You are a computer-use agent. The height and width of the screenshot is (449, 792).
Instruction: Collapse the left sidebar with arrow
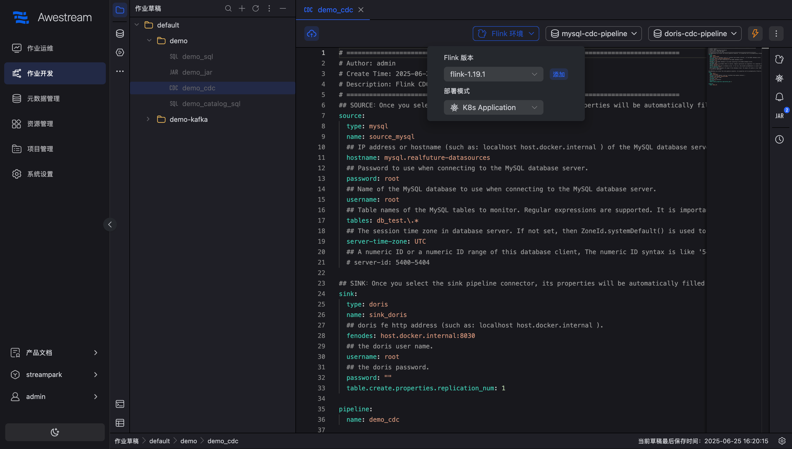[x=110, y=224]
